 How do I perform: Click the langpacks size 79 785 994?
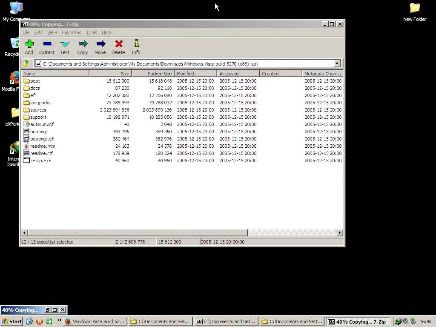(x=118, y=103)
